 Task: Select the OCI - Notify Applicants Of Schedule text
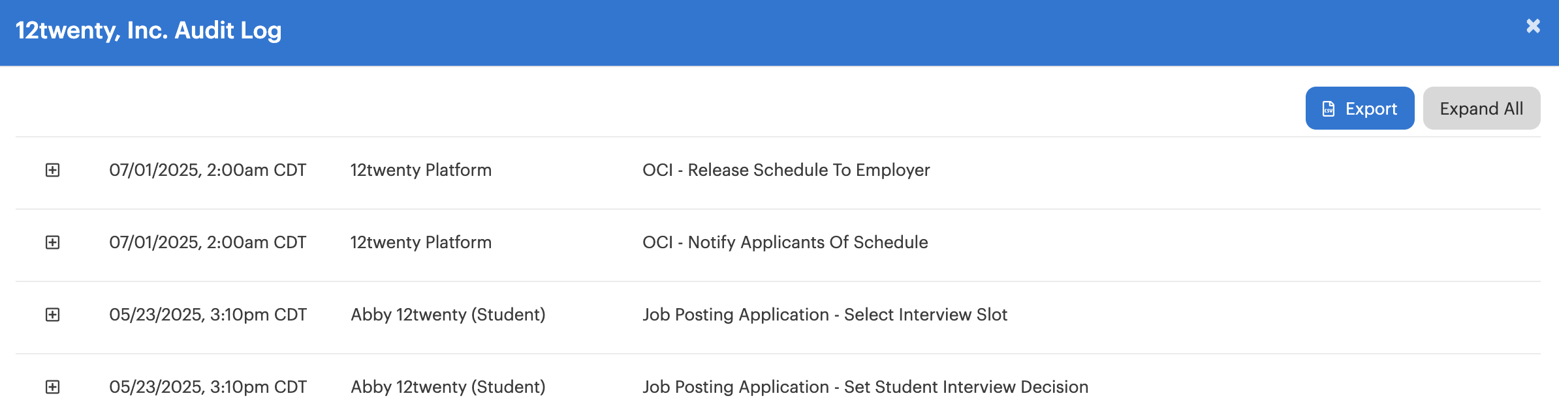(x=785, y=242)
